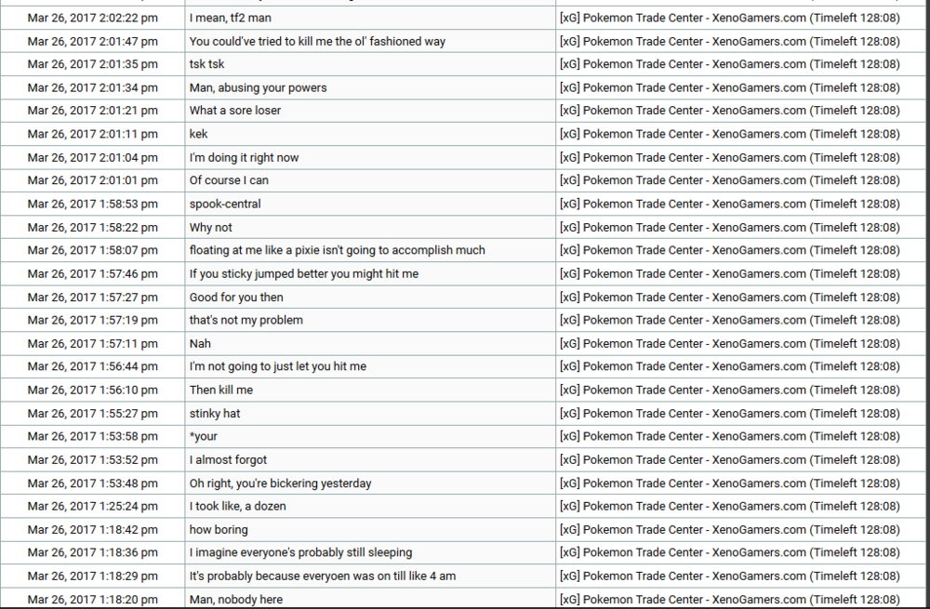
Task: Select 'Good for you then' message
Action: coord(236,298)
